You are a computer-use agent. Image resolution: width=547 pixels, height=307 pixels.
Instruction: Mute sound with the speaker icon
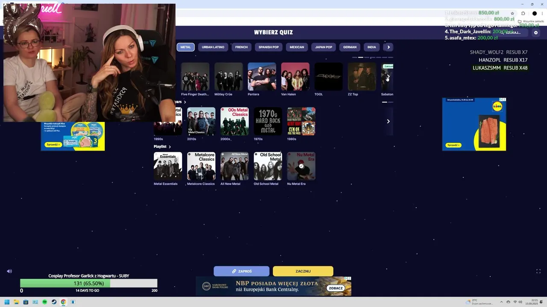9,271
